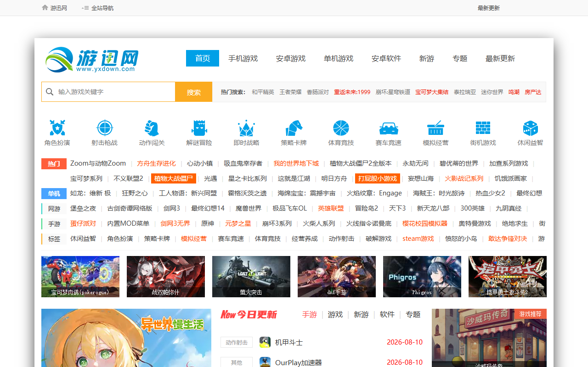Click 最新更新 link in top bar
This screenshot has height=367, width=588.
(x=489, y=8)
